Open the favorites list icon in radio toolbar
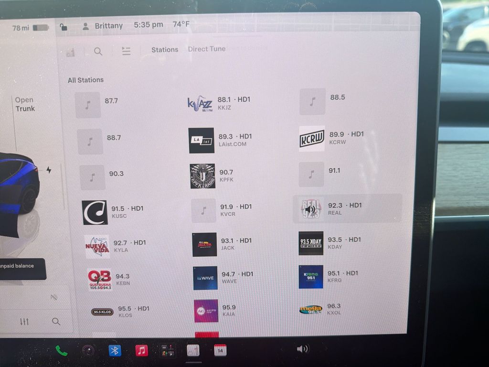Screen dimensions: 489x367 pos(126,51)
